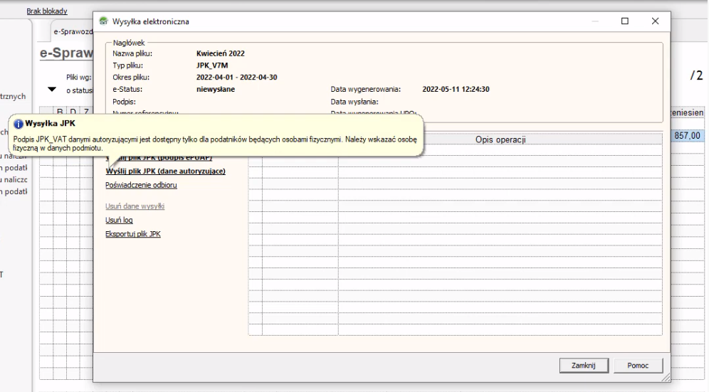Click the 'Podpis:' label in header section
Screen dimensions: 709x392
pos(124,102)
